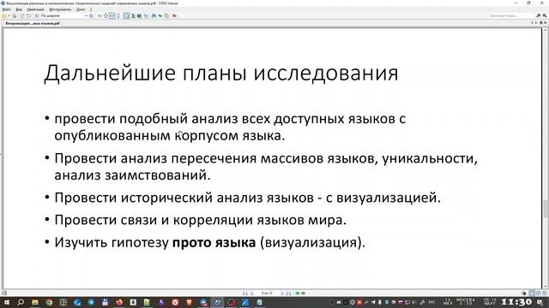Expand the open file dropdown arrow

[9, 15]
